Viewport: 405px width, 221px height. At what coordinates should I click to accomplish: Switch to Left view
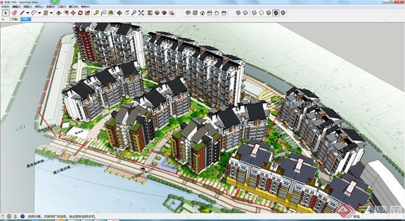click(224, 13)
